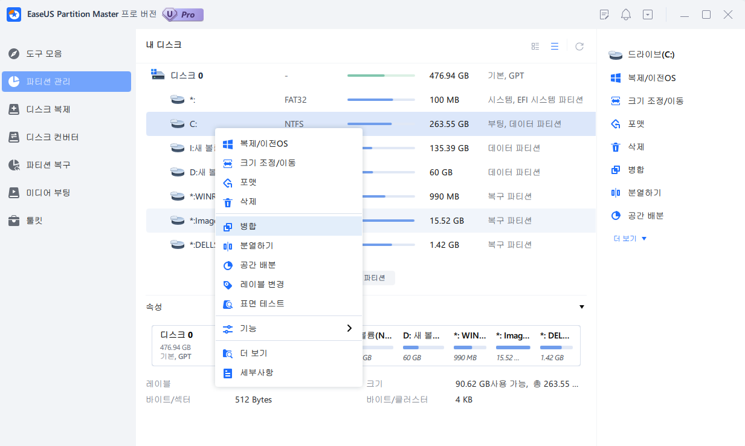Viewport: 745px width, 446px height.
Task: Click the 512 Bytes value
Action: [x=253, y=399]
